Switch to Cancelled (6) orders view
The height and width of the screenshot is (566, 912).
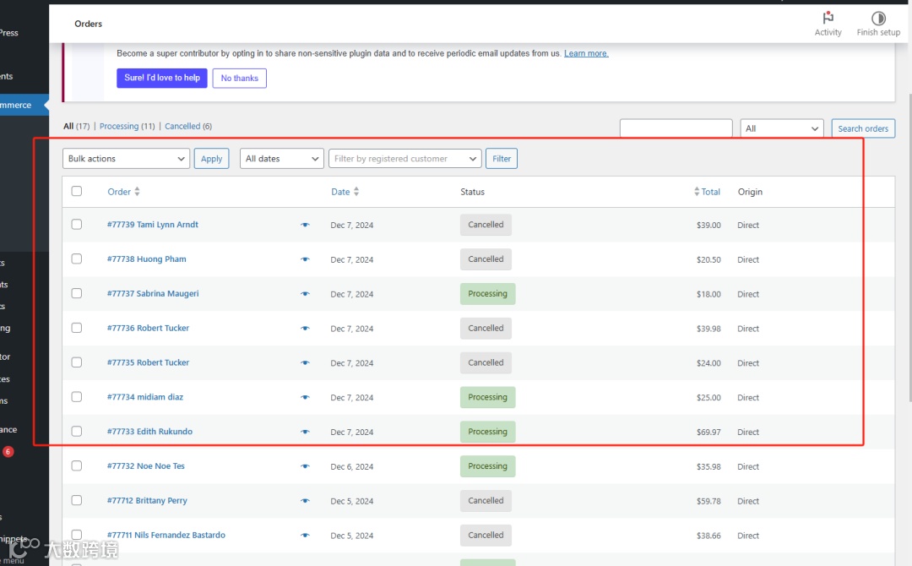pyautogui.click(x=187, y=126)
